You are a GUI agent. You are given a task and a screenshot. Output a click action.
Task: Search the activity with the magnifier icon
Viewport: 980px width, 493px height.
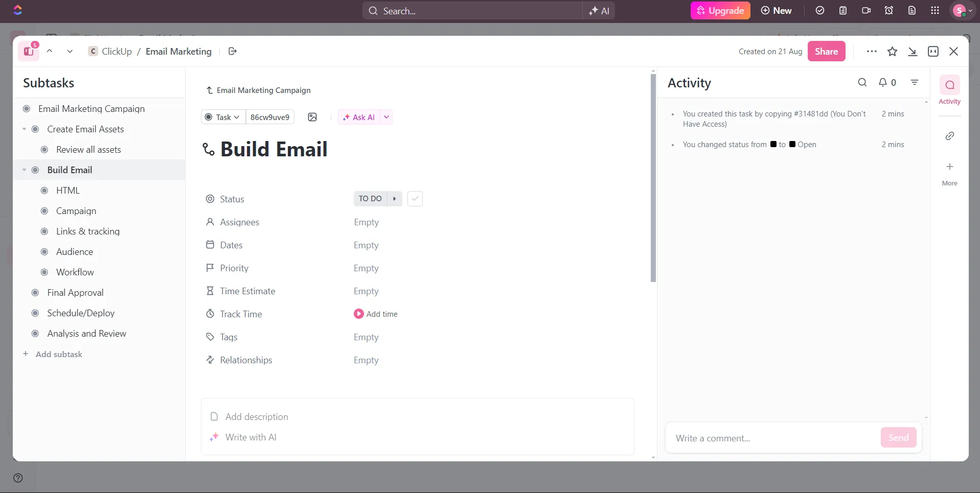[862, 82]
